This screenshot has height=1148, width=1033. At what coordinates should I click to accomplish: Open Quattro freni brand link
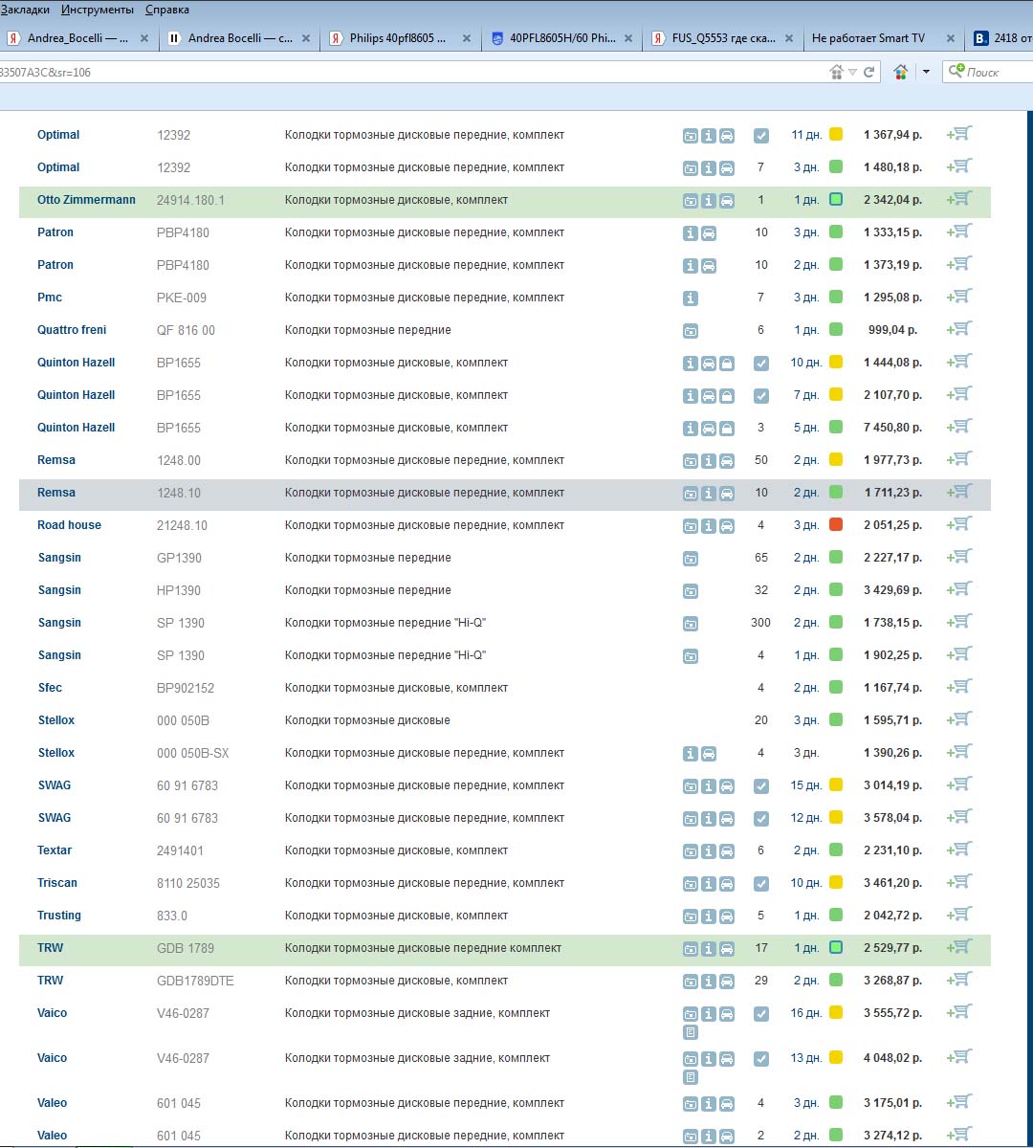(72, 330)
